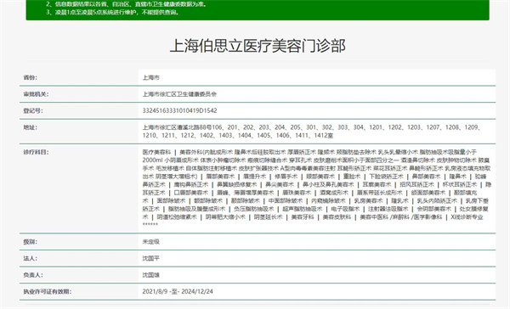The image size is (510, 309).
Task: Click the heading 上海伯思立医疗美容门诊部
Action: pyautogui.click(x=258, y=46)
